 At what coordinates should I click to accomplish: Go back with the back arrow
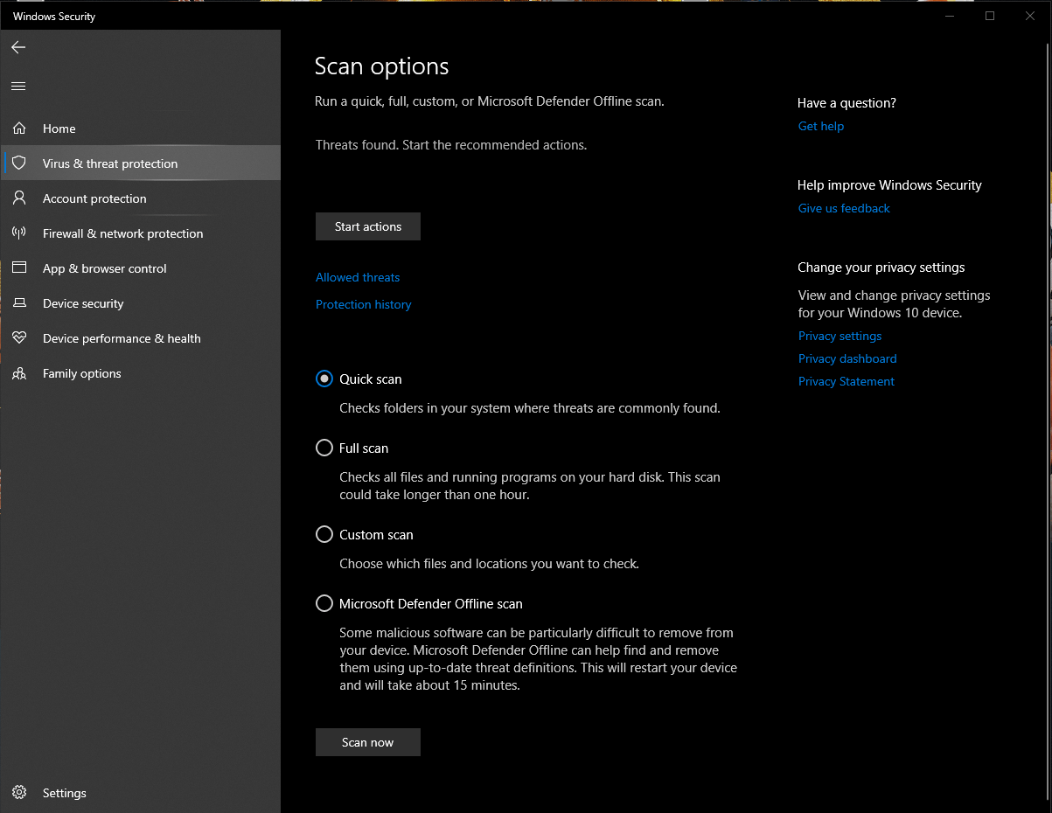[x=18, y=47]
